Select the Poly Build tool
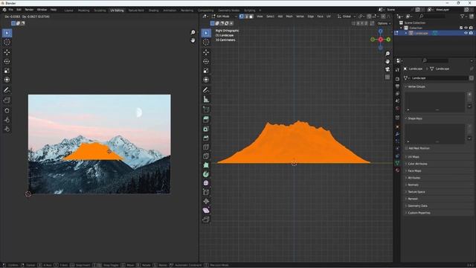The height and width of the screenshot is (268, 476). tap(206, 165)
